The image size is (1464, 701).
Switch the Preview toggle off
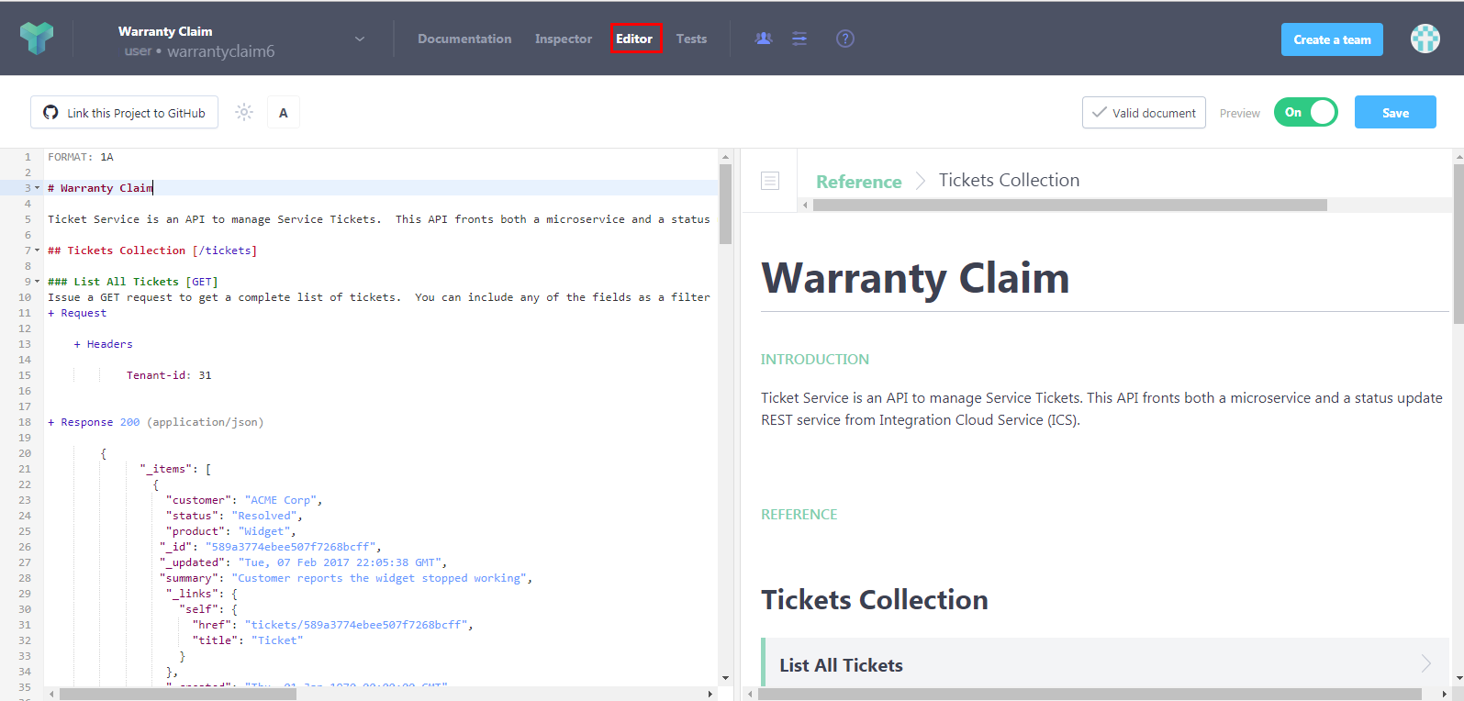coord(1305,112)
